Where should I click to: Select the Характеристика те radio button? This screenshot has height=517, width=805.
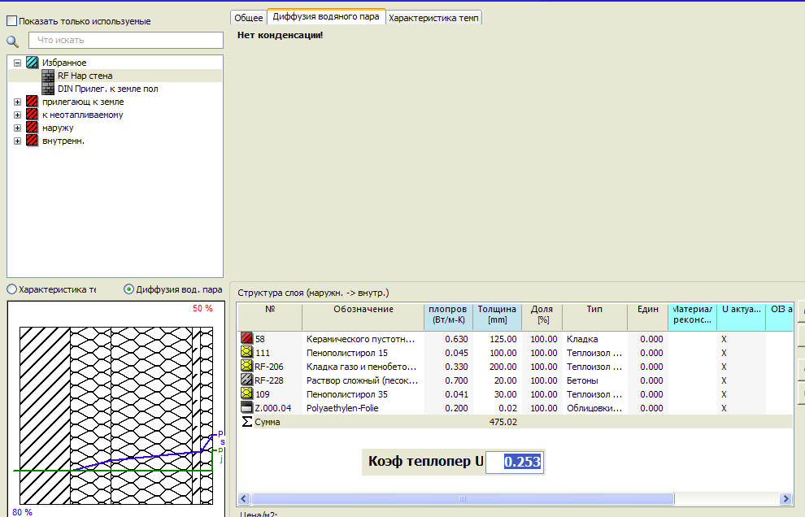coord(11,289)
